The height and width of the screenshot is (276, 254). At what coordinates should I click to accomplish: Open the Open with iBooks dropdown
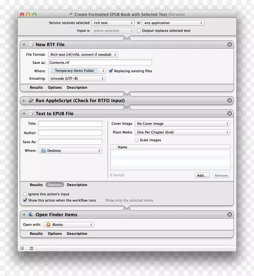(69, 225)
